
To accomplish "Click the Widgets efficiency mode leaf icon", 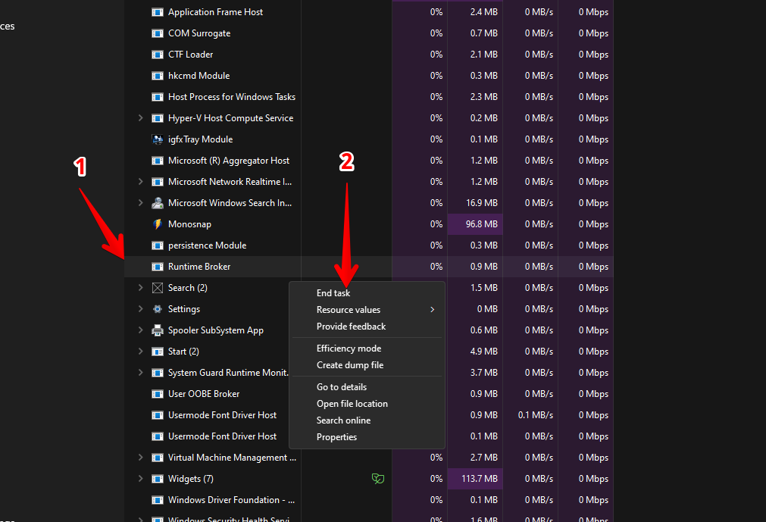I will [377, 479].
